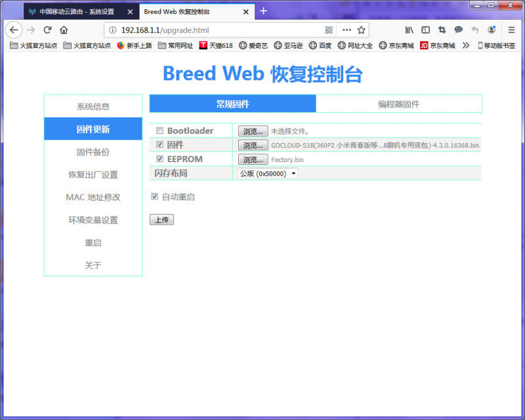Click the screenshot crop icon
The image size is (525, 420).
(442, 30)
